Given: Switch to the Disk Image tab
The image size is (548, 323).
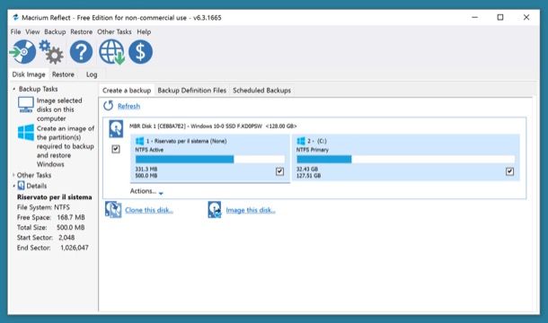Looking at the screenshot, I should 29,74.
